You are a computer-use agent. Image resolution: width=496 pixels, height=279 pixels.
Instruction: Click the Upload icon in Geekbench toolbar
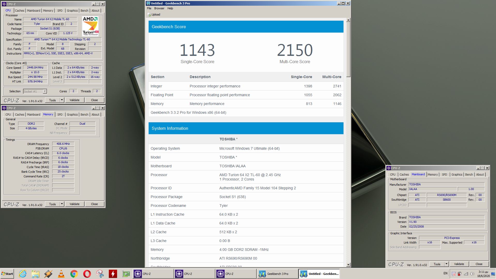pos(149,14)
